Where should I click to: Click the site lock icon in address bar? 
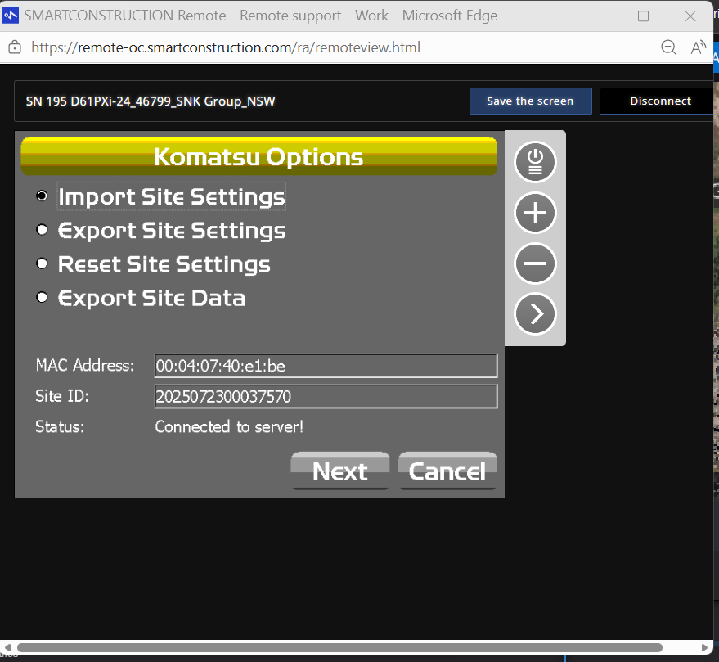pos(15,47)
